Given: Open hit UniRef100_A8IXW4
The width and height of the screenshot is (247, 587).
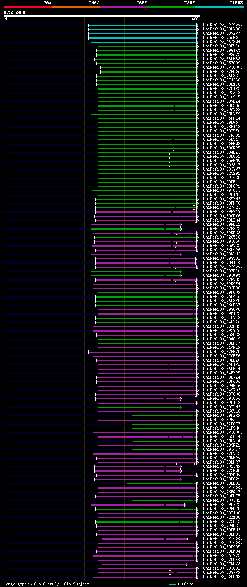Looking at the screenshot, I should pos(222,42).
